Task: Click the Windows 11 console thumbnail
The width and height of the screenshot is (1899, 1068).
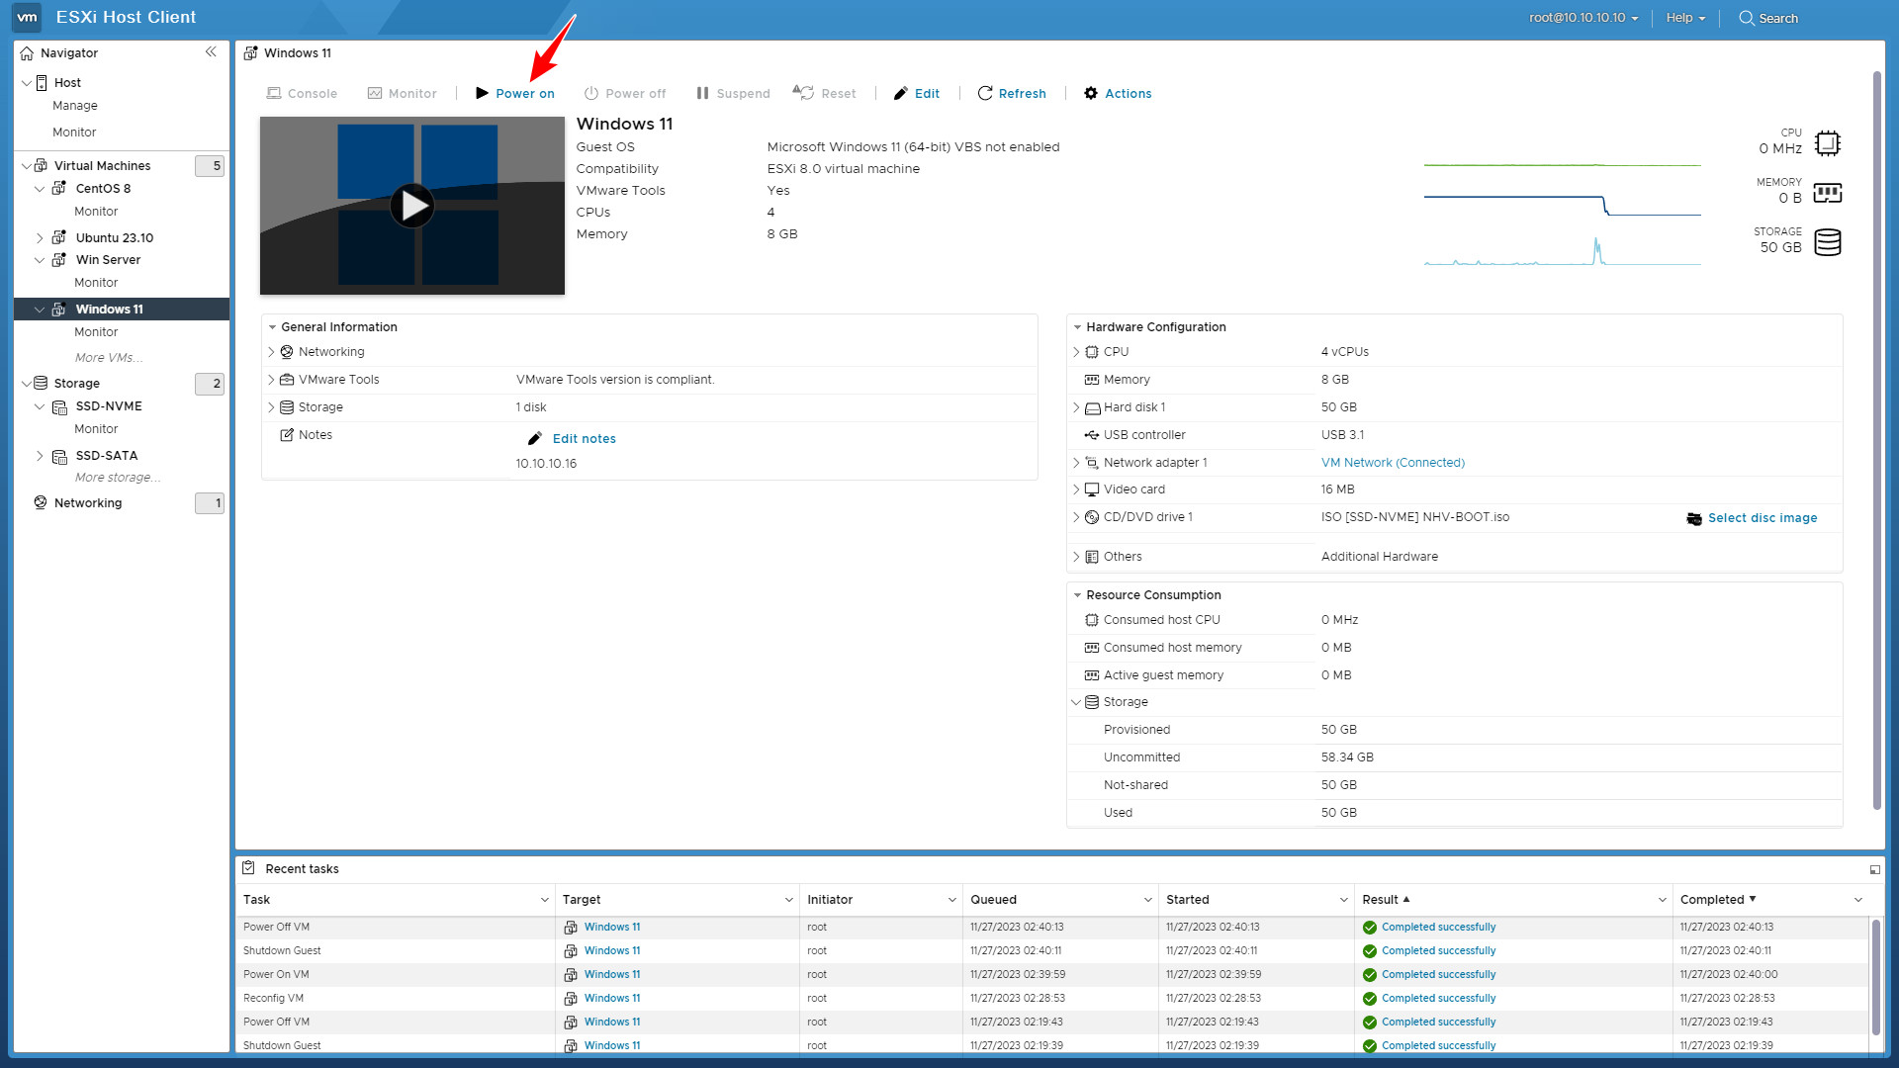Action: pos(411,206)
